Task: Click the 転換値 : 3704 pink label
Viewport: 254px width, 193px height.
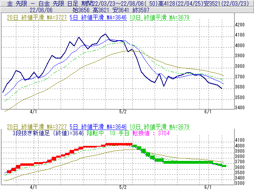Action: (151, 133)
